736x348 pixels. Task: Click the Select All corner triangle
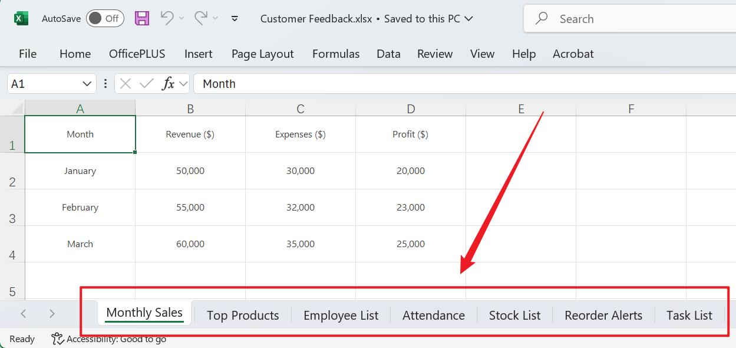(x=16, y=108)
